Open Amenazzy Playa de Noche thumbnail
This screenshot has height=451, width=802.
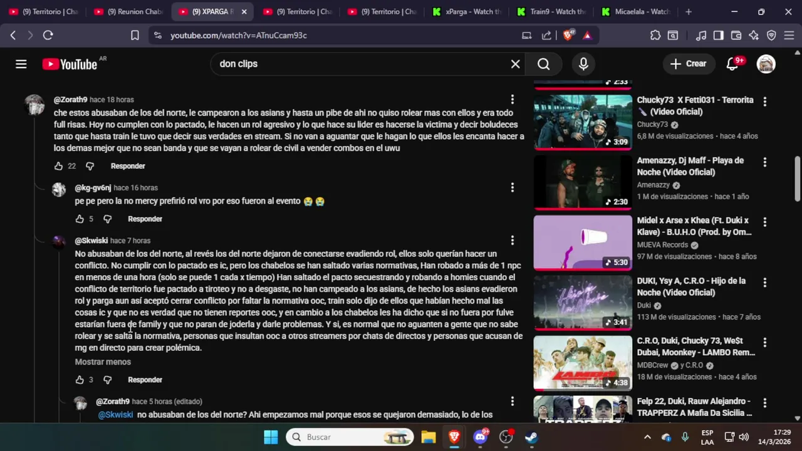pos(583,182)
